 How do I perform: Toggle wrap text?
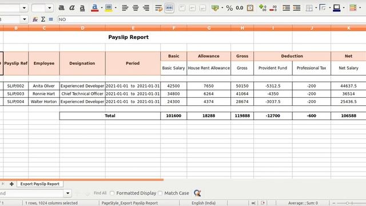point(158,8)
